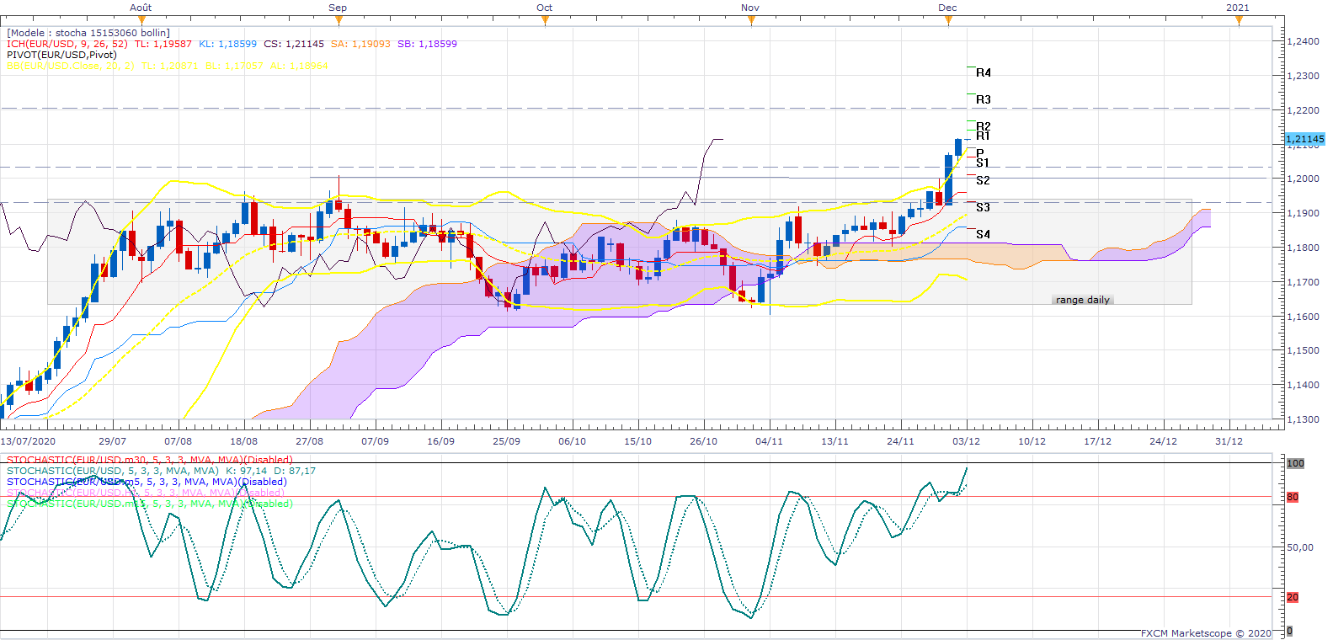
Task: Click the stochastic K: 97,14 value
Action: 247,471
